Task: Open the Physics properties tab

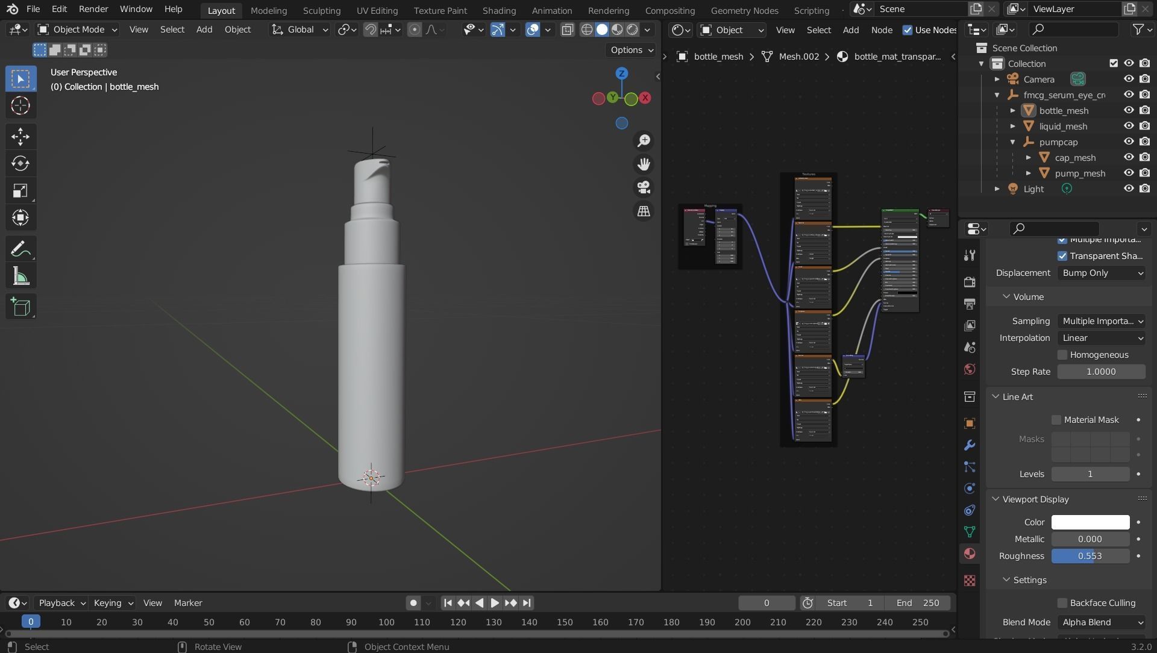Action: 970,489
